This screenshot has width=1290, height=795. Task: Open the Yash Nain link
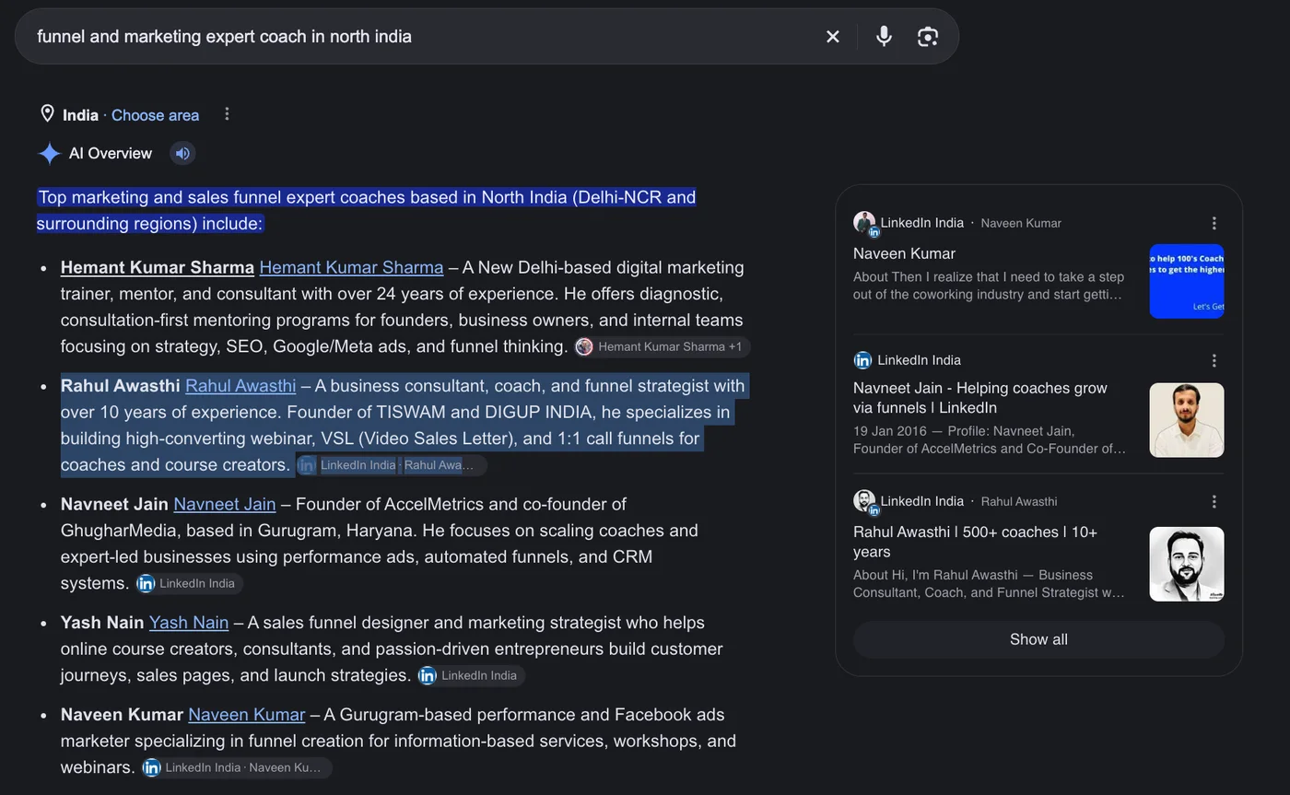tap(189, 623)
